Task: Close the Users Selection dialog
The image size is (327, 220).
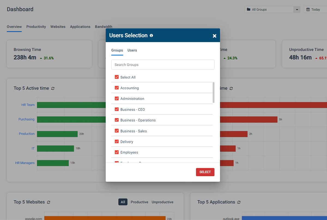Action: [214, 35]
